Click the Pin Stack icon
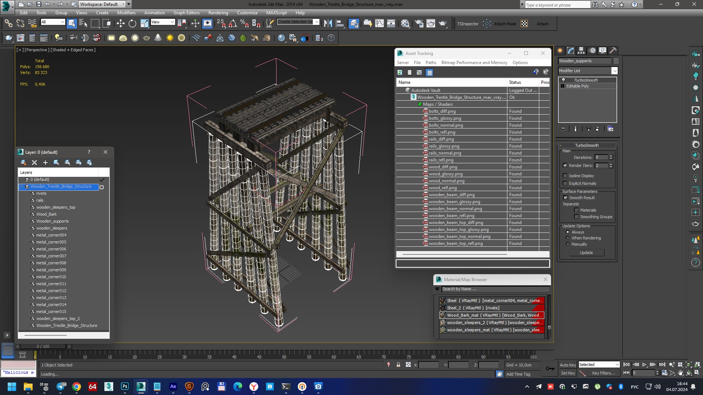Image resolution: width=703 pixels, height=395 pixels. [x=563, y=128]
